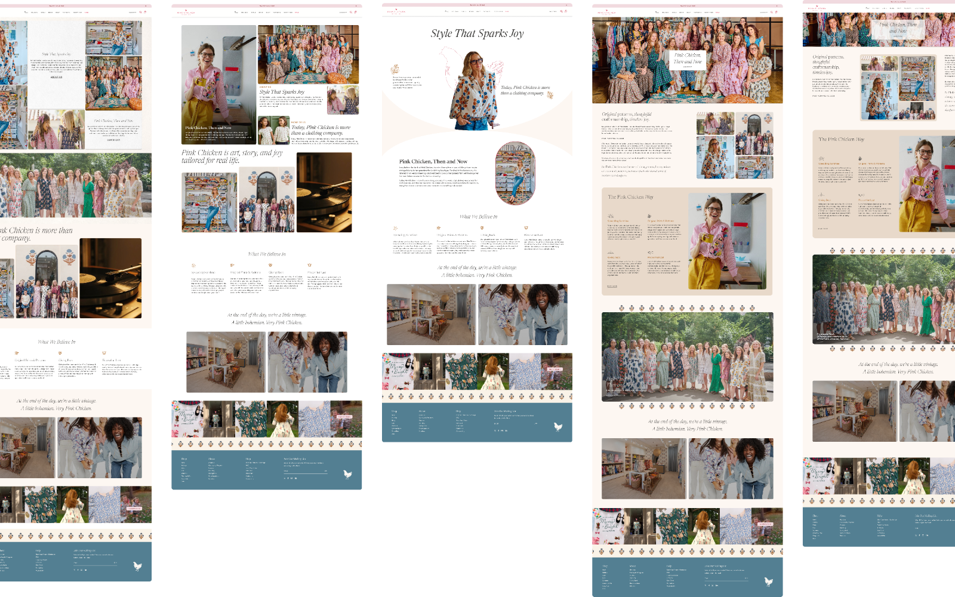Click pink Sale nav item in team-hero-photo mockup

coord(717,12)
